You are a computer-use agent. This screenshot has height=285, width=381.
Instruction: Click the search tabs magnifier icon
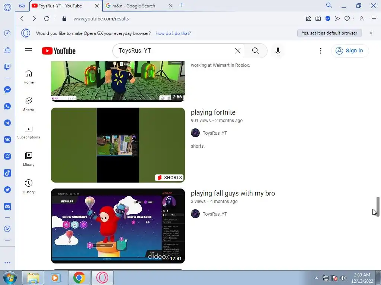pos(329,5)
